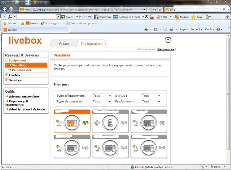The height and width of the screenshot is (170, 231).
Task: Open the Emplacement filter dropdown
Action: point(151,102)
